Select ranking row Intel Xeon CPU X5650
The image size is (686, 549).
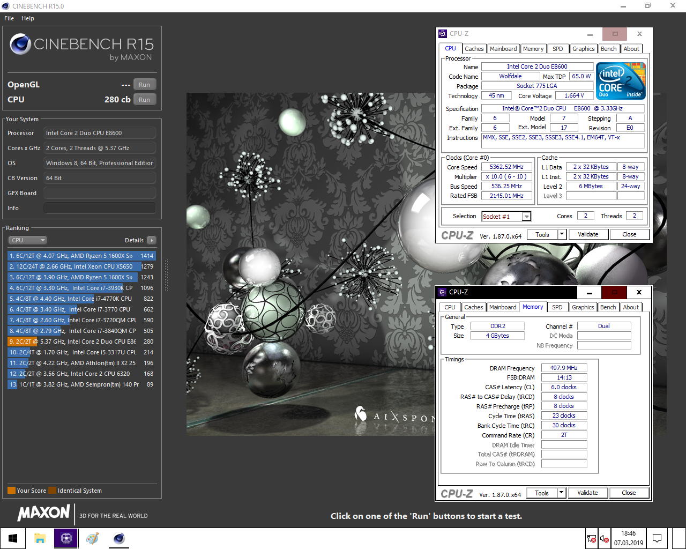[x=81, y=266]
